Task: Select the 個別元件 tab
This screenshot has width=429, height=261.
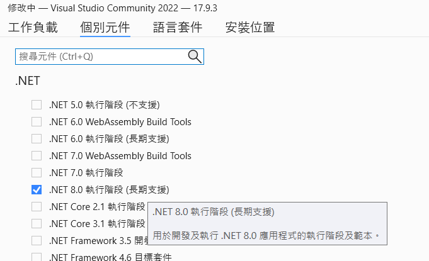Action: coord(105,28)
